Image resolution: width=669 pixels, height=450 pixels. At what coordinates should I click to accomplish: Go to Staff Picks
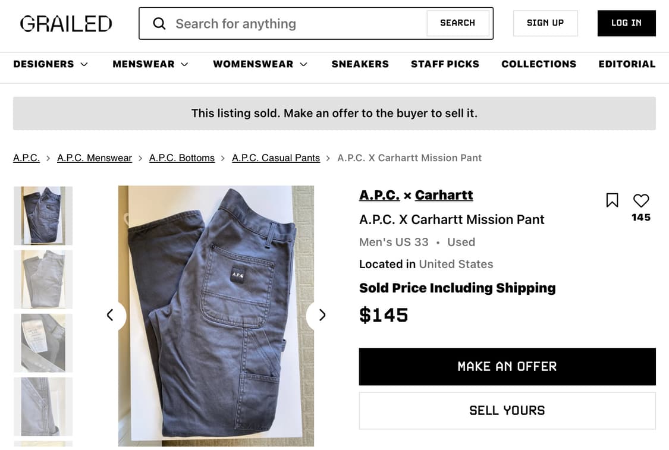click(445, 64)
